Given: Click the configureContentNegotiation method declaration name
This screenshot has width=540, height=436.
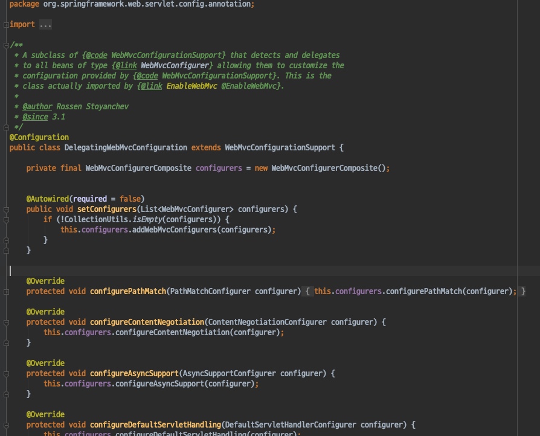Looking at the screenshot, I should click(x=147, y=322).
